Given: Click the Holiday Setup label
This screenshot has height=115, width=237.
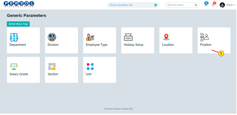Looking at the screenshot, I should pos(134,45).
